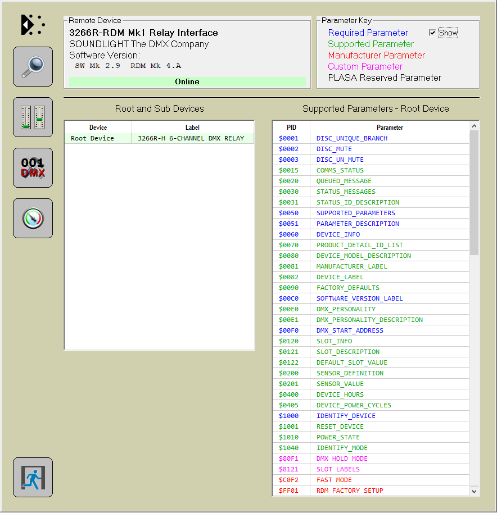Select the DMX HOLD MODE custom parameter
The height and width of the screenshot is (513, 497).
342,458
